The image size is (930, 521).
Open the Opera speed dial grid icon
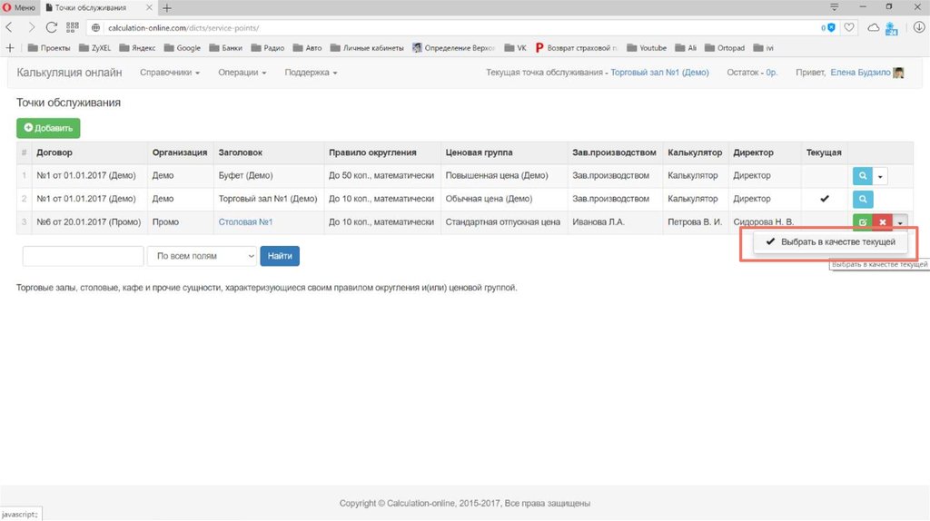(73, 28)
